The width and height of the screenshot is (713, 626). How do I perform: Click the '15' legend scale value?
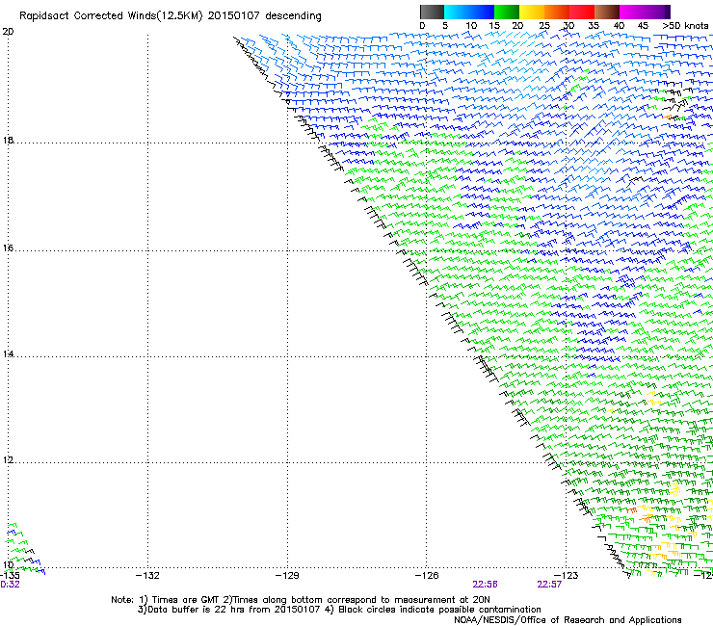494,26
